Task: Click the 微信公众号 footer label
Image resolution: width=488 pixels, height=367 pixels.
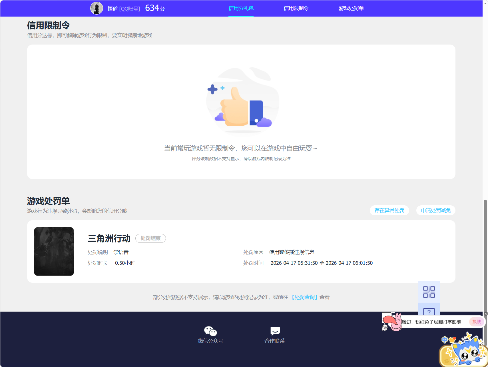Action: (x=210, y=341)
